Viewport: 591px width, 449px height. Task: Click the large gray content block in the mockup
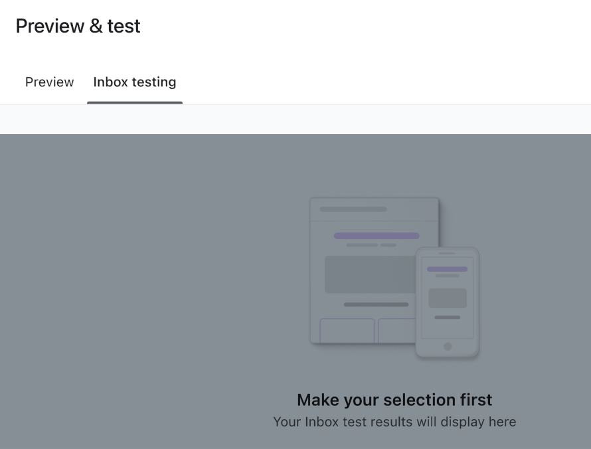[367, 274]
